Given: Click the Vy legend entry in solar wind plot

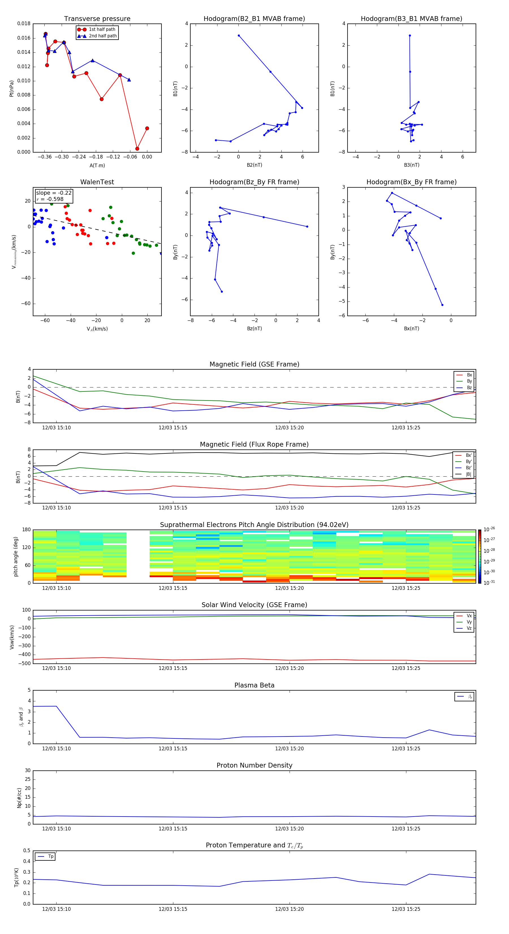Looking at the screenshot, I should 464,622.
